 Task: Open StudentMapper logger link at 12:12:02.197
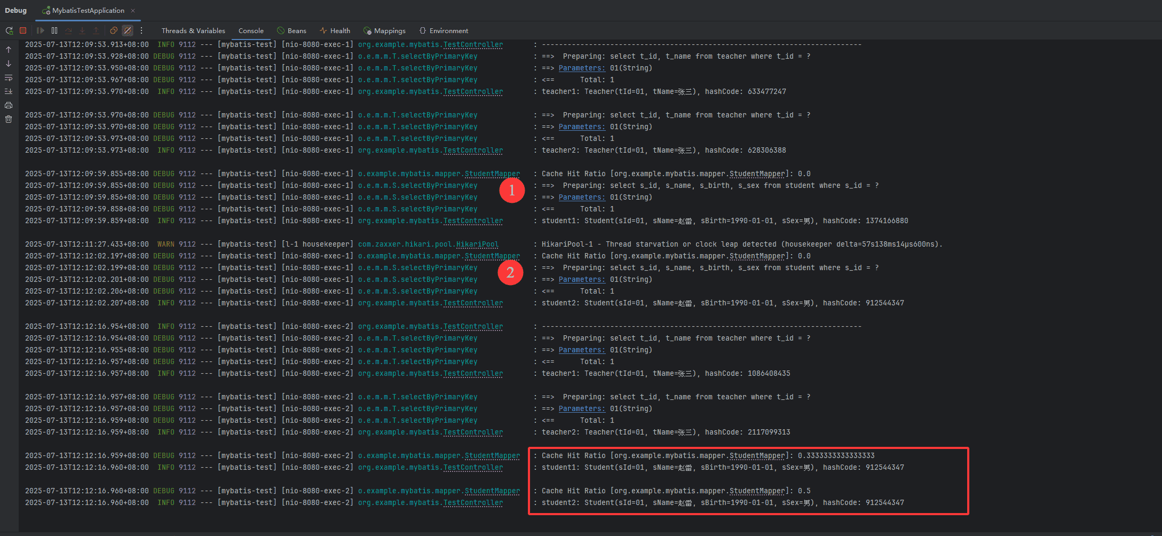[492, 256]
